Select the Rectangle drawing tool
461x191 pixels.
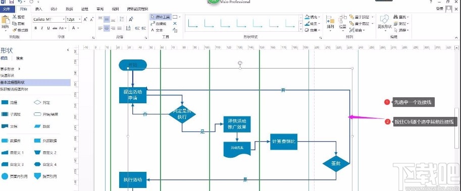[175, 17]
